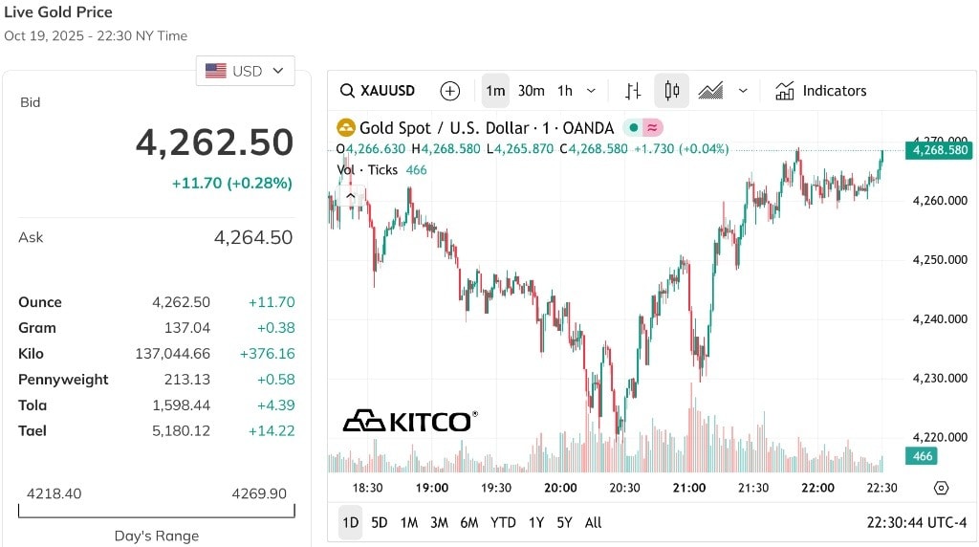Choose the area chart style icon
Screen dimensions: 979x547
710,91
